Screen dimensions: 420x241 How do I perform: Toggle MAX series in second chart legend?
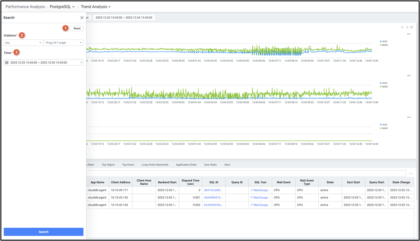click(x=384, y=87)
